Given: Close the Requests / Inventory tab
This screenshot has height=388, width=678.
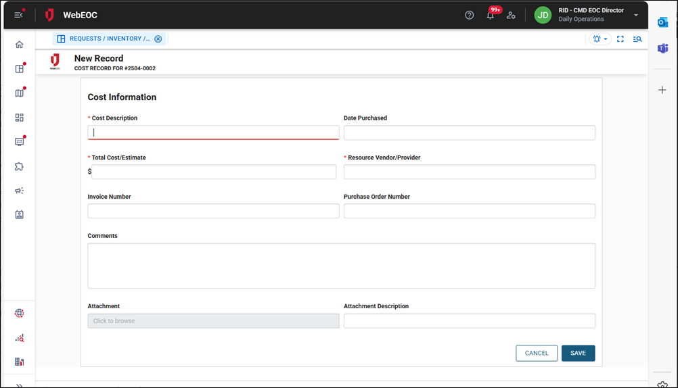Looking at the screenshot, I should [x=158, y=39].
